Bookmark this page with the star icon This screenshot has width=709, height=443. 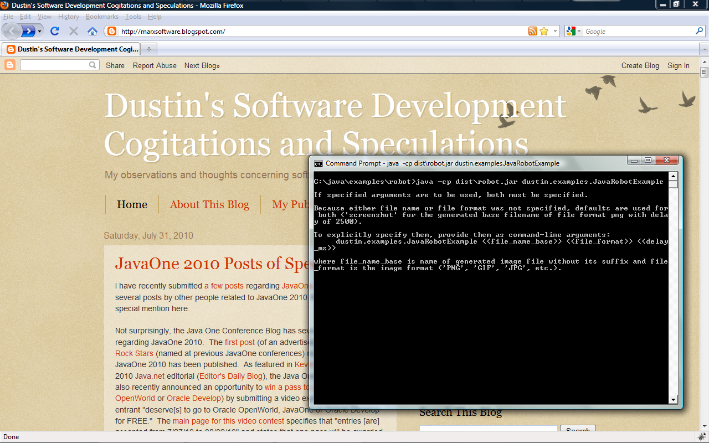pyautogui.click(x=543, y=31)
